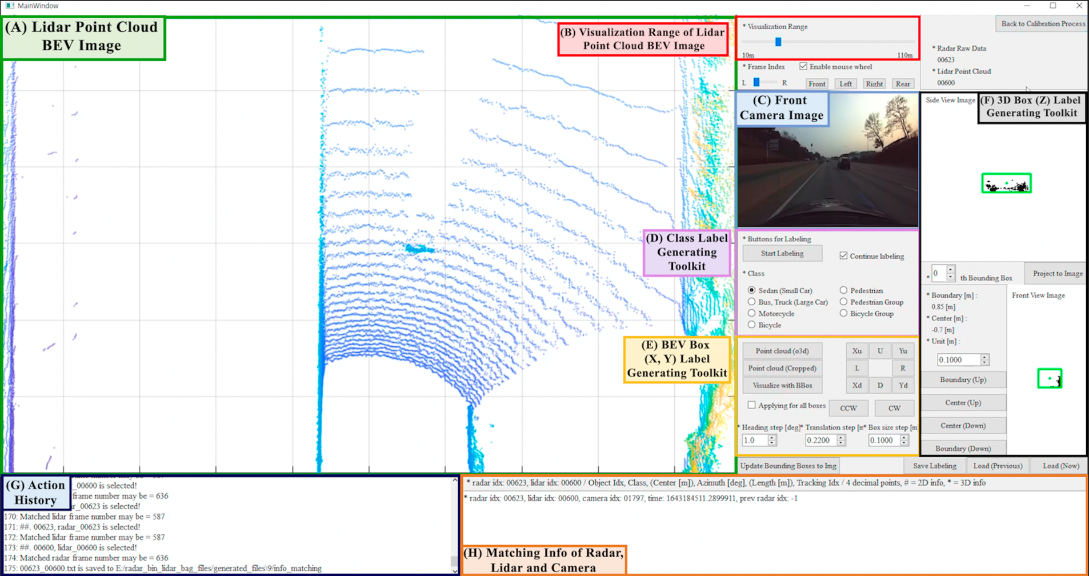Viewport: 1089px width, 576px height.
Task: Click Center (Up) button
Action: [963, 402]
